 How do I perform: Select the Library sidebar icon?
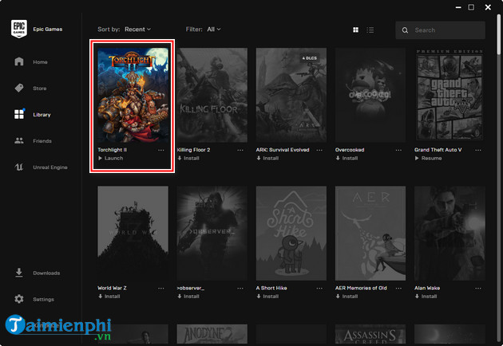click(x=19, y=115)
